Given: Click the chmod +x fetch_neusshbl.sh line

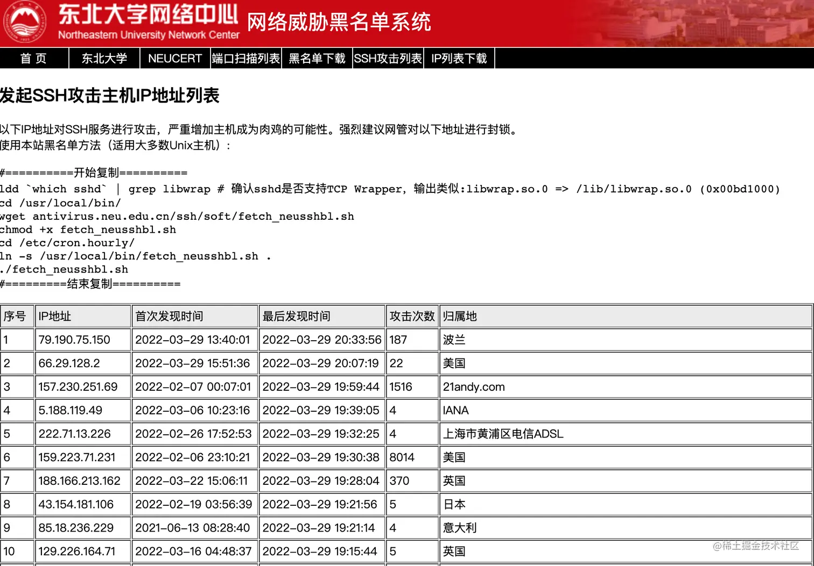Looking at the screenshot, I should 88,230.
